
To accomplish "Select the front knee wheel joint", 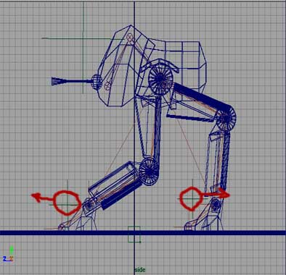I will [x=149, y=170].
